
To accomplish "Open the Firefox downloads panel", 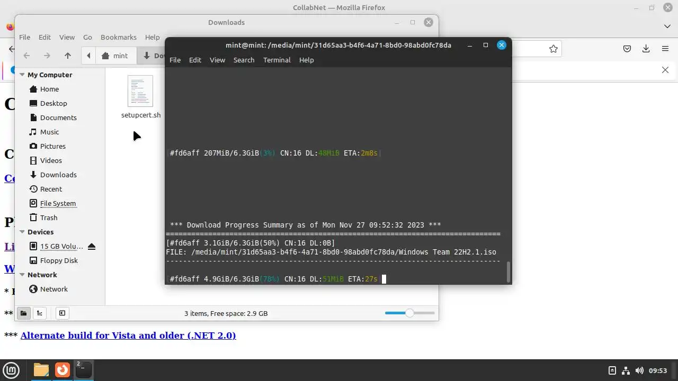I will (x=646, y=49).
